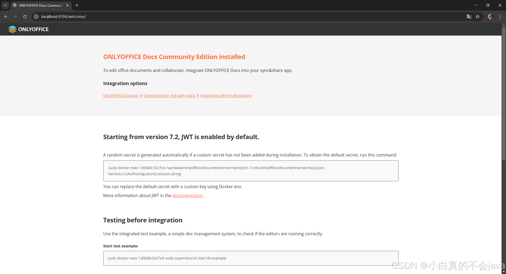This screenshot has width=506, height=274.
Task: Open the Chrome three-dot menu
Action: (500, 17)
